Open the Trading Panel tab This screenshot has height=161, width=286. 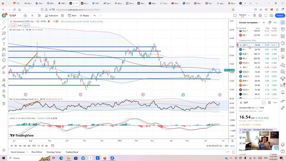click(x=71, y=152)
